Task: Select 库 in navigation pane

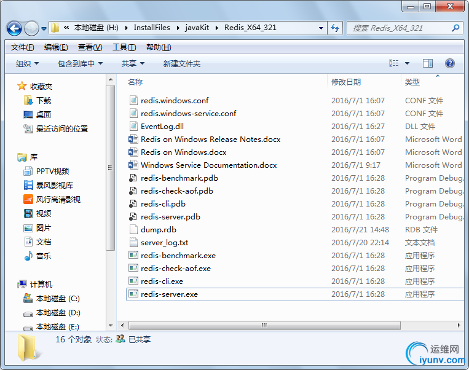Action: point(33,157)
